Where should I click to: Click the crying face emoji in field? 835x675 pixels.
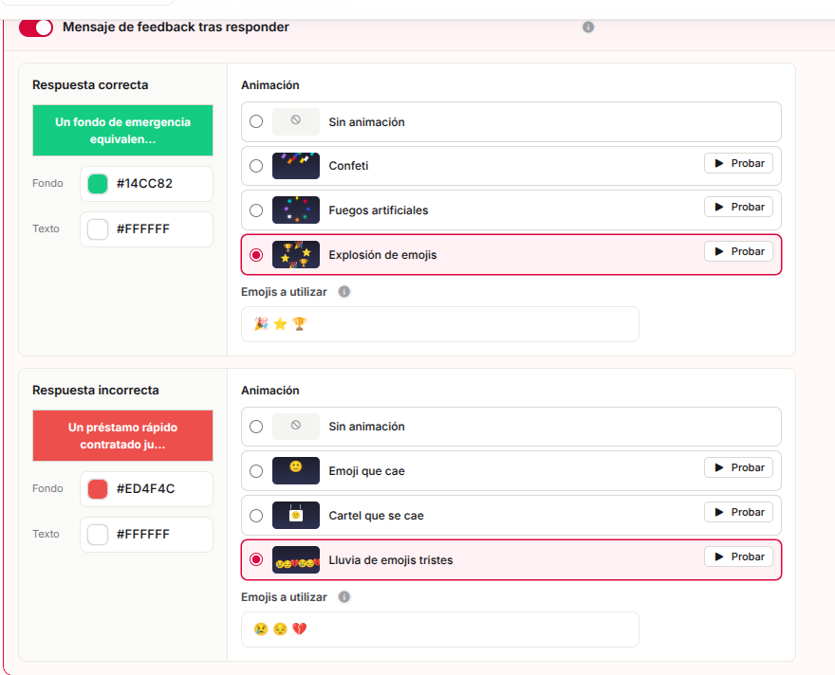point(261,629)
